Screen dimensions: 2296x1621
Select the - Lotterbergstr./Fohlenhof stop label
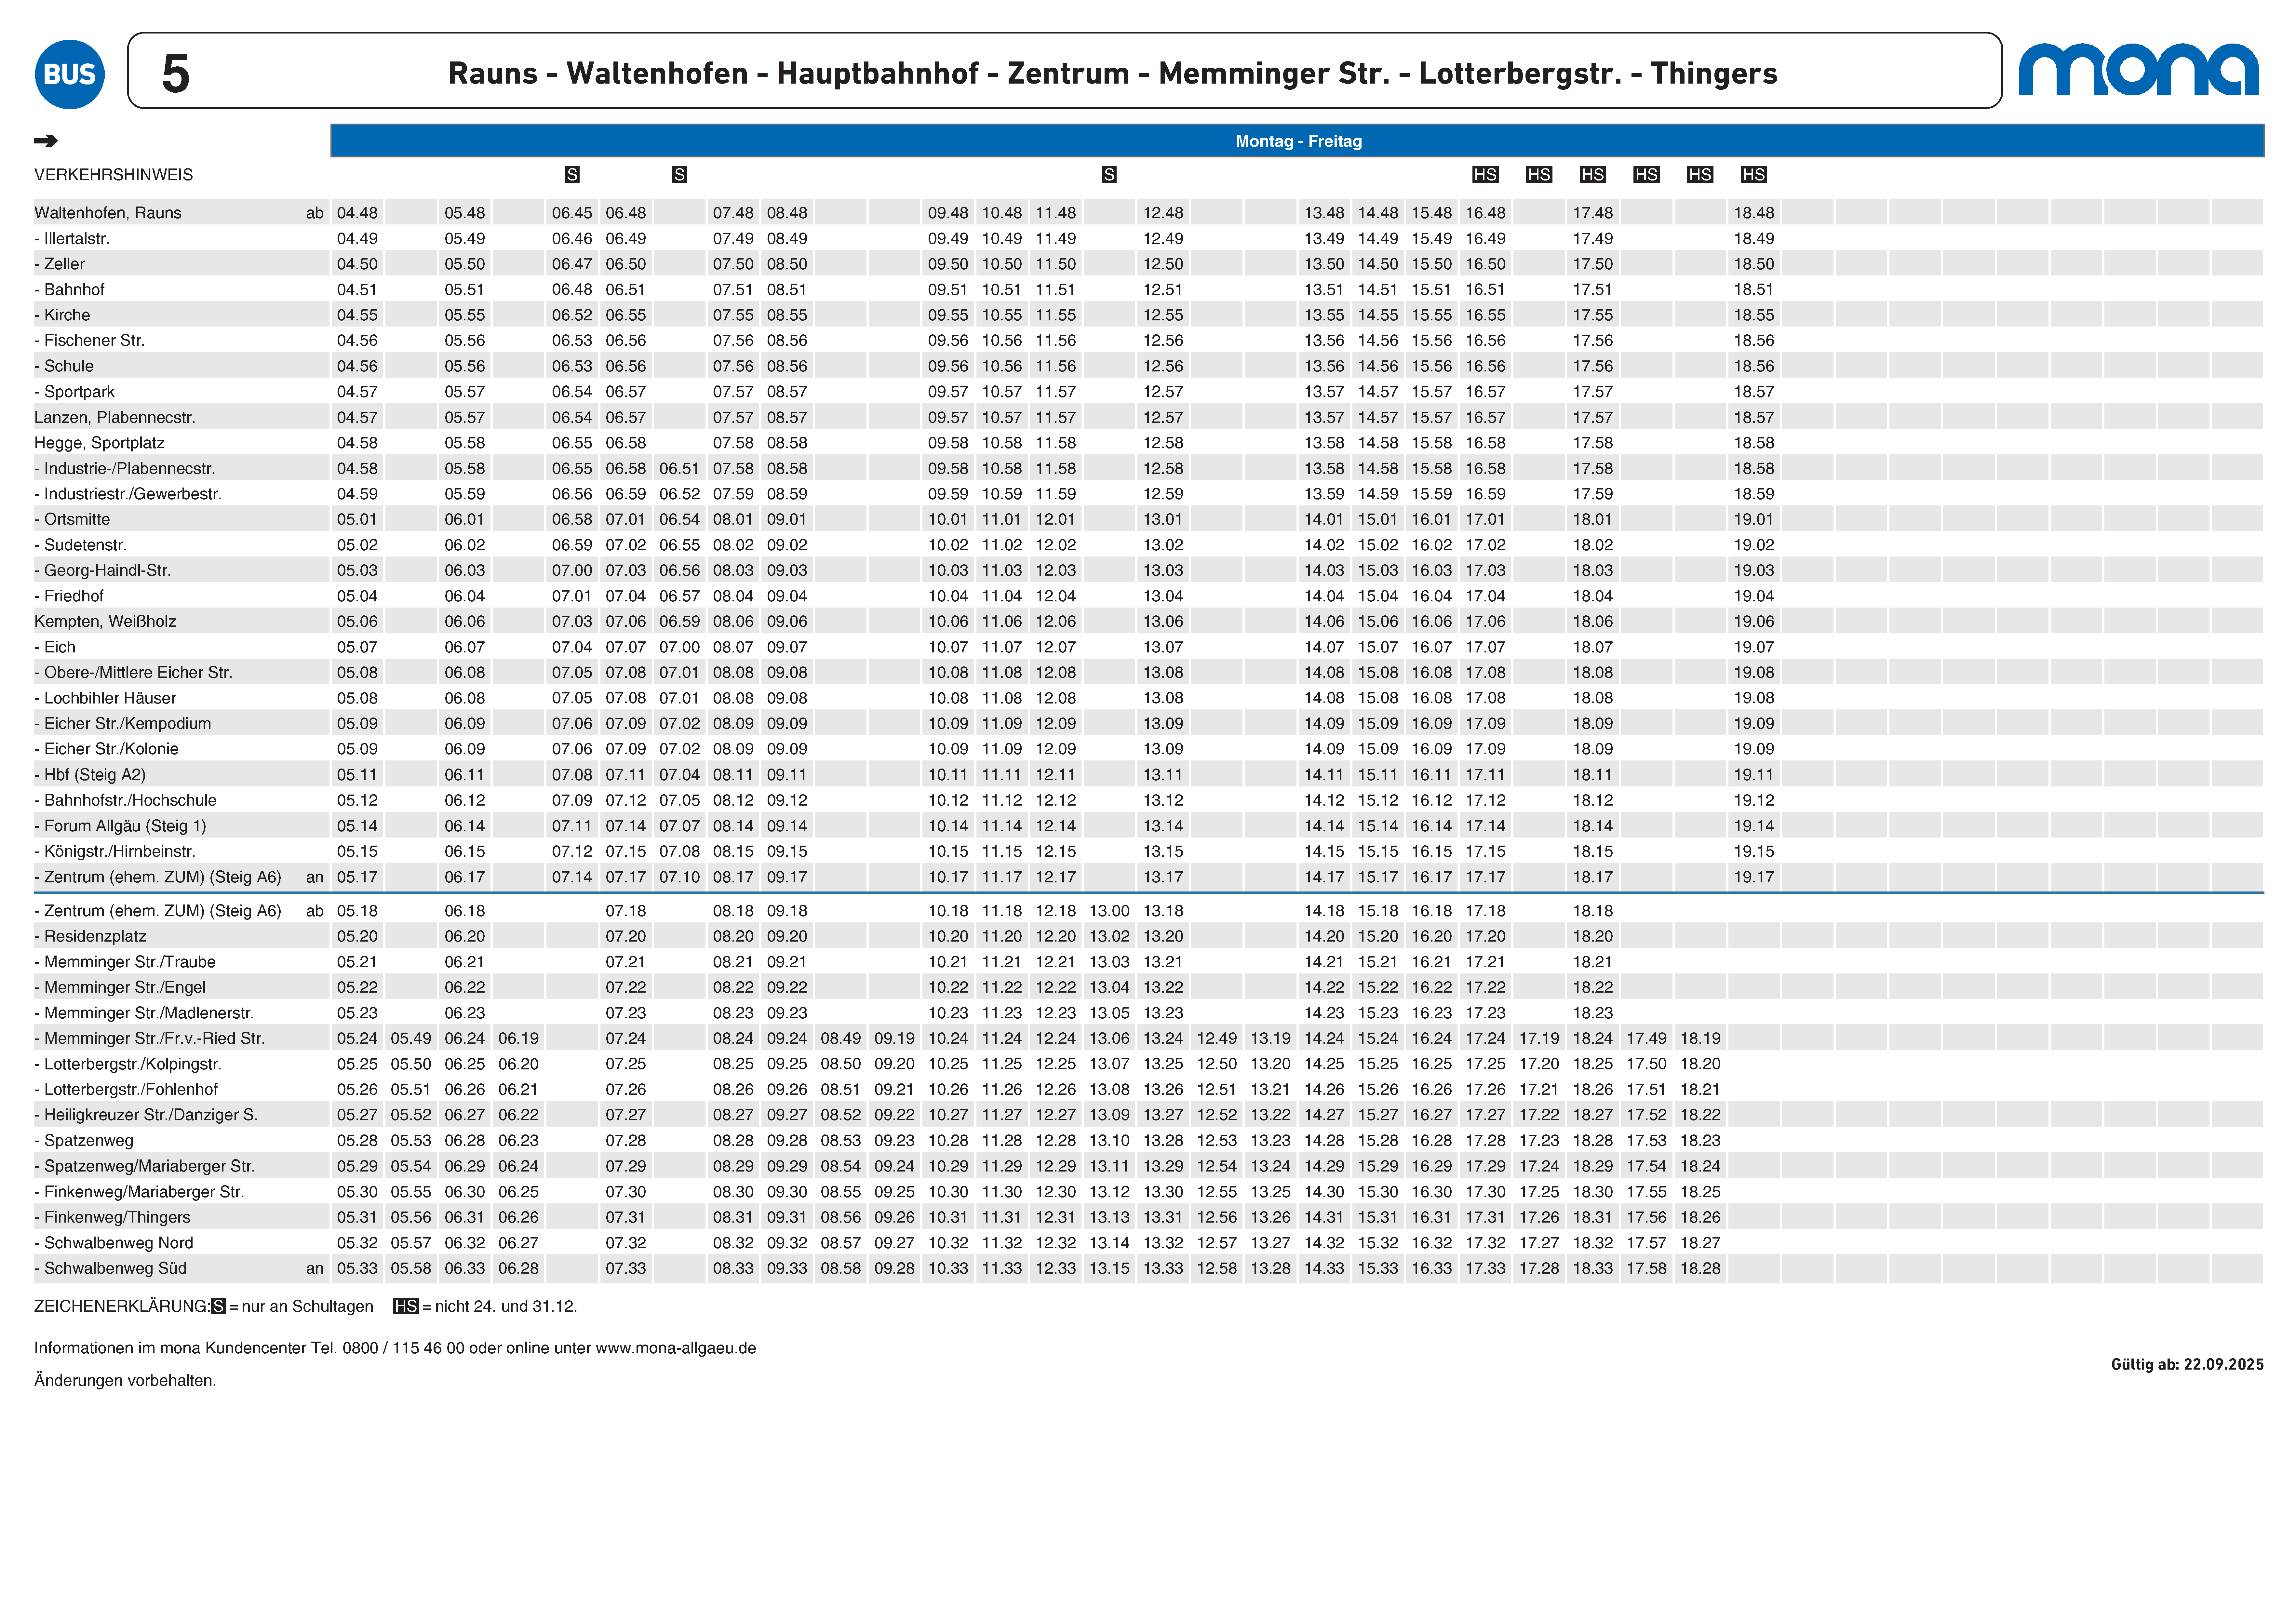coord(126,1090)
